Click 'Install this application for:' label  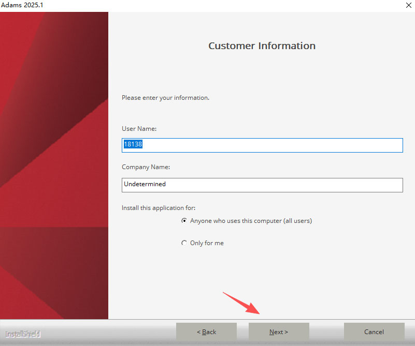159,208
